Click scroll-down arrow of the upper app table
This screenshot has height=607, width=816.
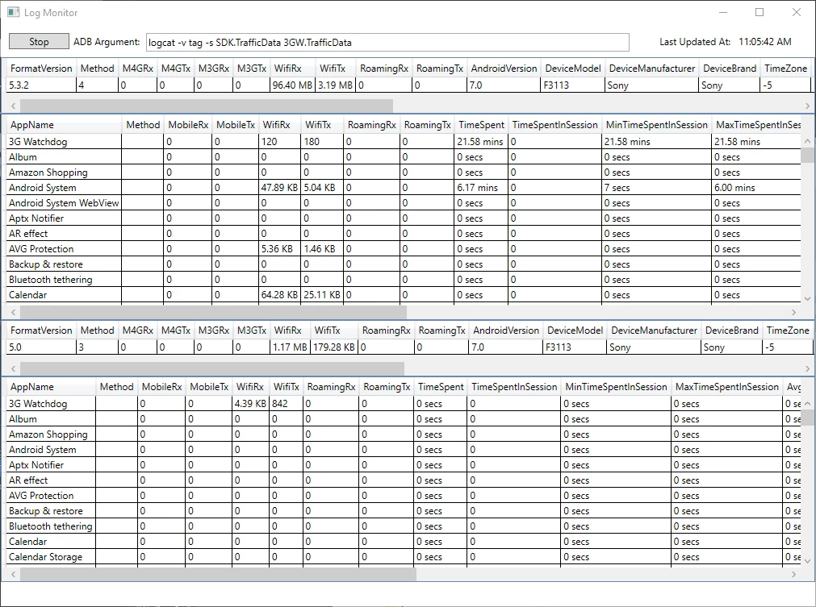click(807, 298)
